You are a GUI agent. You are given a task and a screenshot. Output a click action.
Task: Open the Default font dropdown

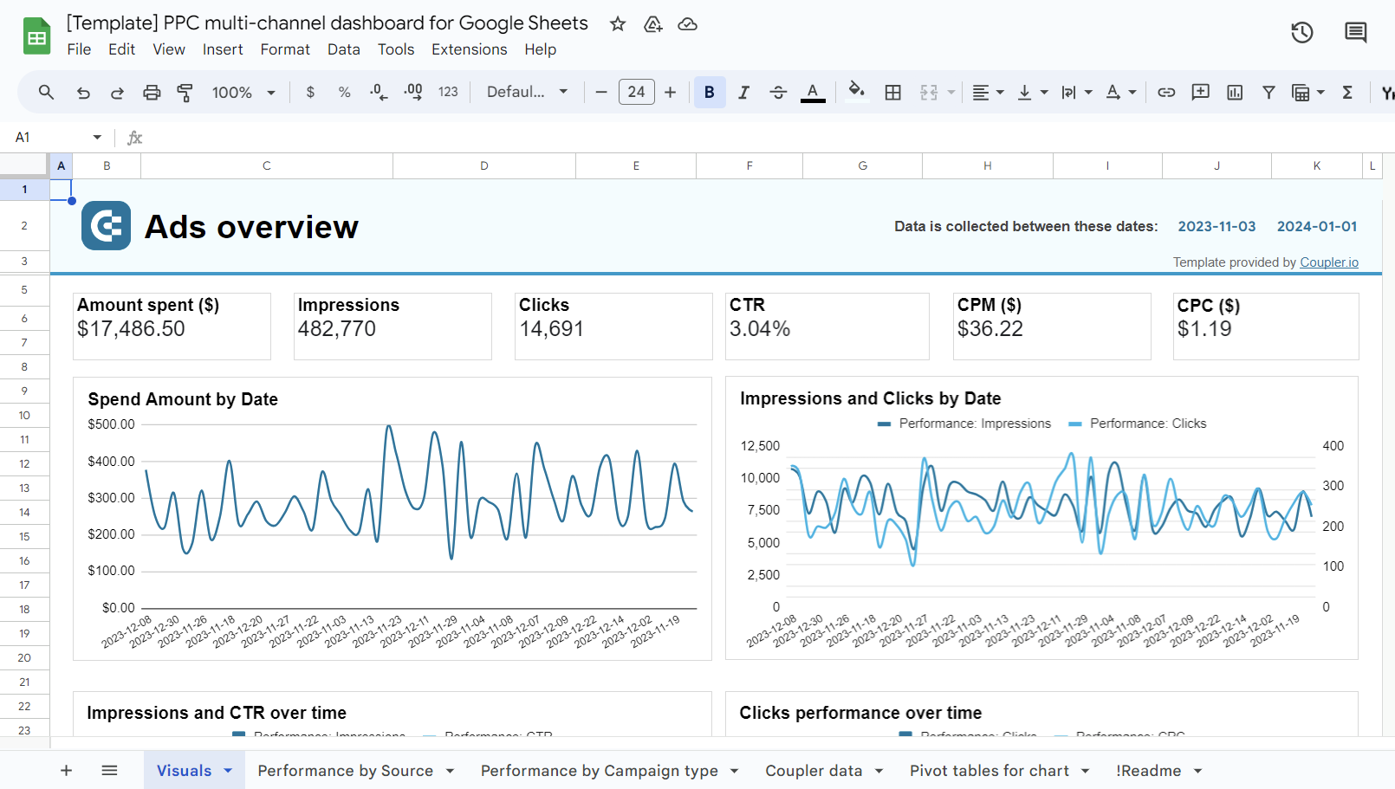(527, 93)
